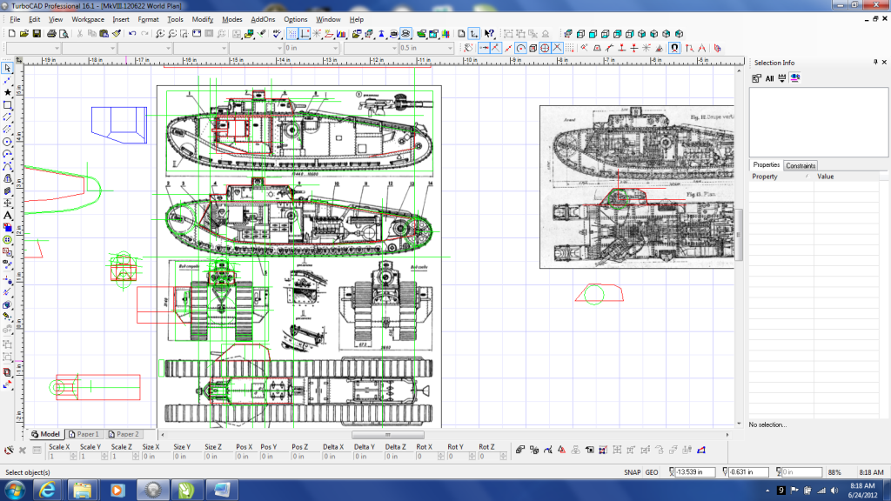
Task: Click the context help arrow-question icon
Action: pos(489,34)
